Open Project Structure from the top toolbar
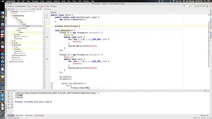This screenshot has width=212, height=119. click(207, 6)
